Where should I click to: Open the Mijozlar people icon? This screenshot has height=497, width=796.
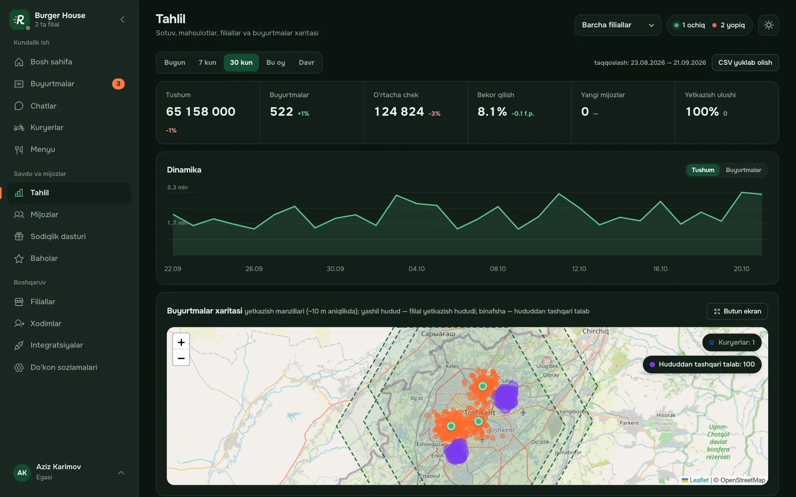pos(19,215)
